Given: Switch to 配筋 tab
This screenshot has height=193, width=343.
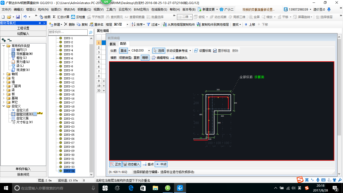Looking at the screenshot, I should [123, 44].
